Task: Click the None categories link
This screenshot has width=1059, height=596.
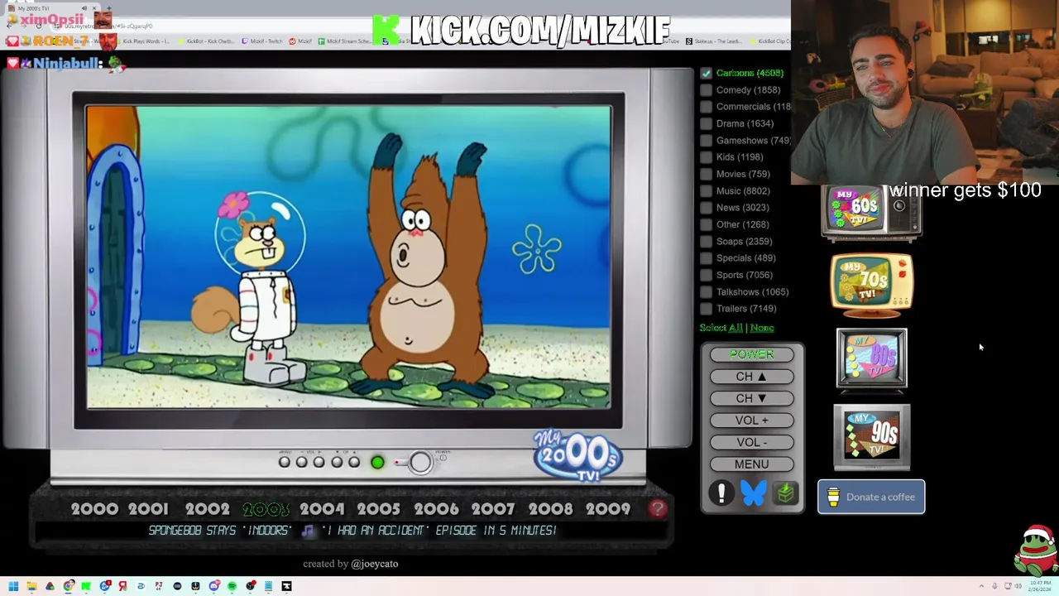Action: (x=762, y=328)
